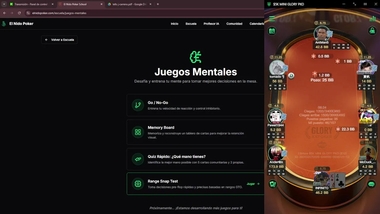Click browser forward arrow button
Image resolution: width=380 pixels, height=214 pixels.
[x=12, y=13]
